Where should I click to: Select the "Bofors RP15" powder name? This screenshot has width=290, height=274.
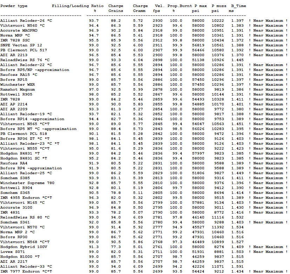(14, 79)
